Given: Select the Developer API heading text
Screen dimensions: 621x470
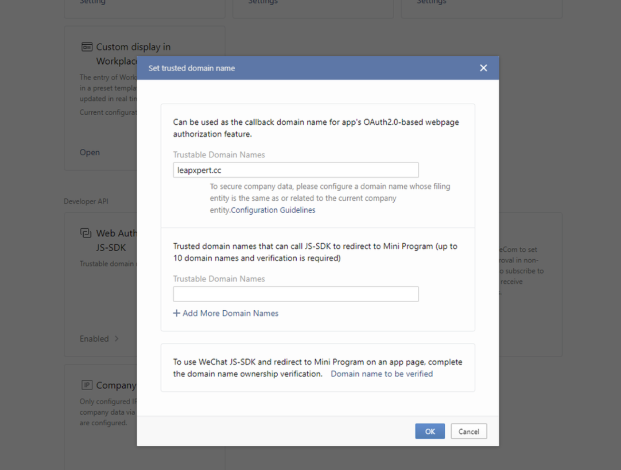Looking at the screenshot, I should 86,201.
